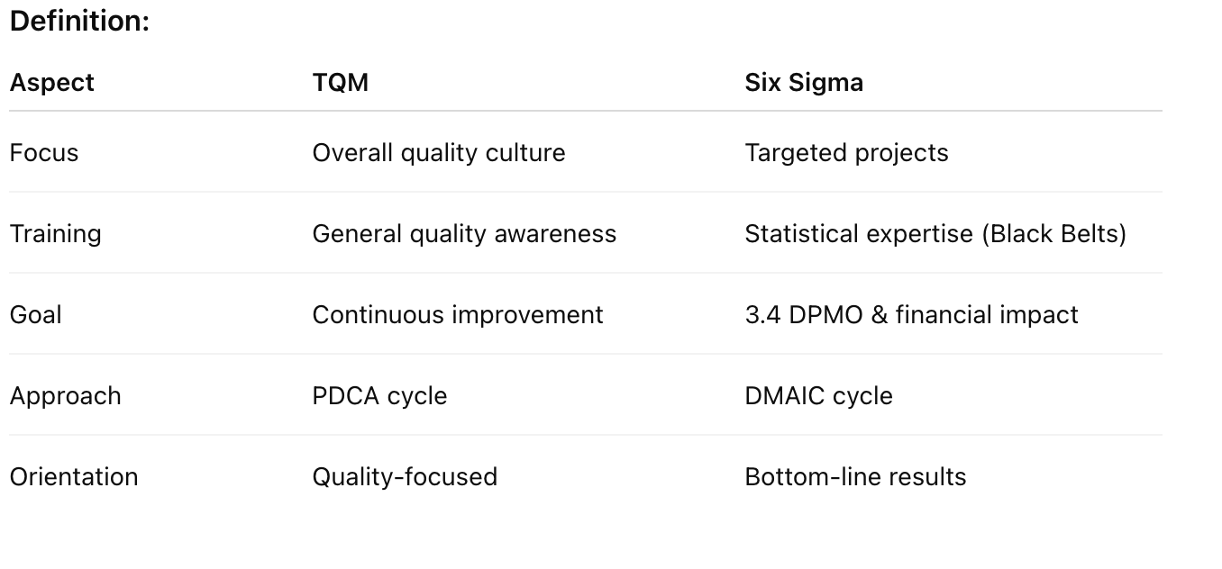Click the "Continuous improvement" cell

coord(458,315)
